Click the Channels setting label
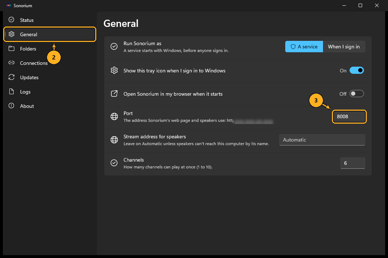Viewport: 388px width, 258px height. 134,160
